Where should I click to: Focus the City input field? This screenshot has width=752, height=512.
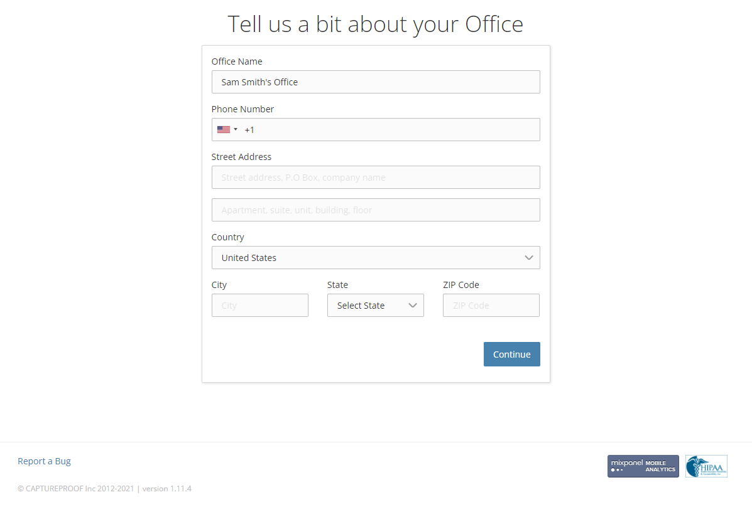click(260, 306)
